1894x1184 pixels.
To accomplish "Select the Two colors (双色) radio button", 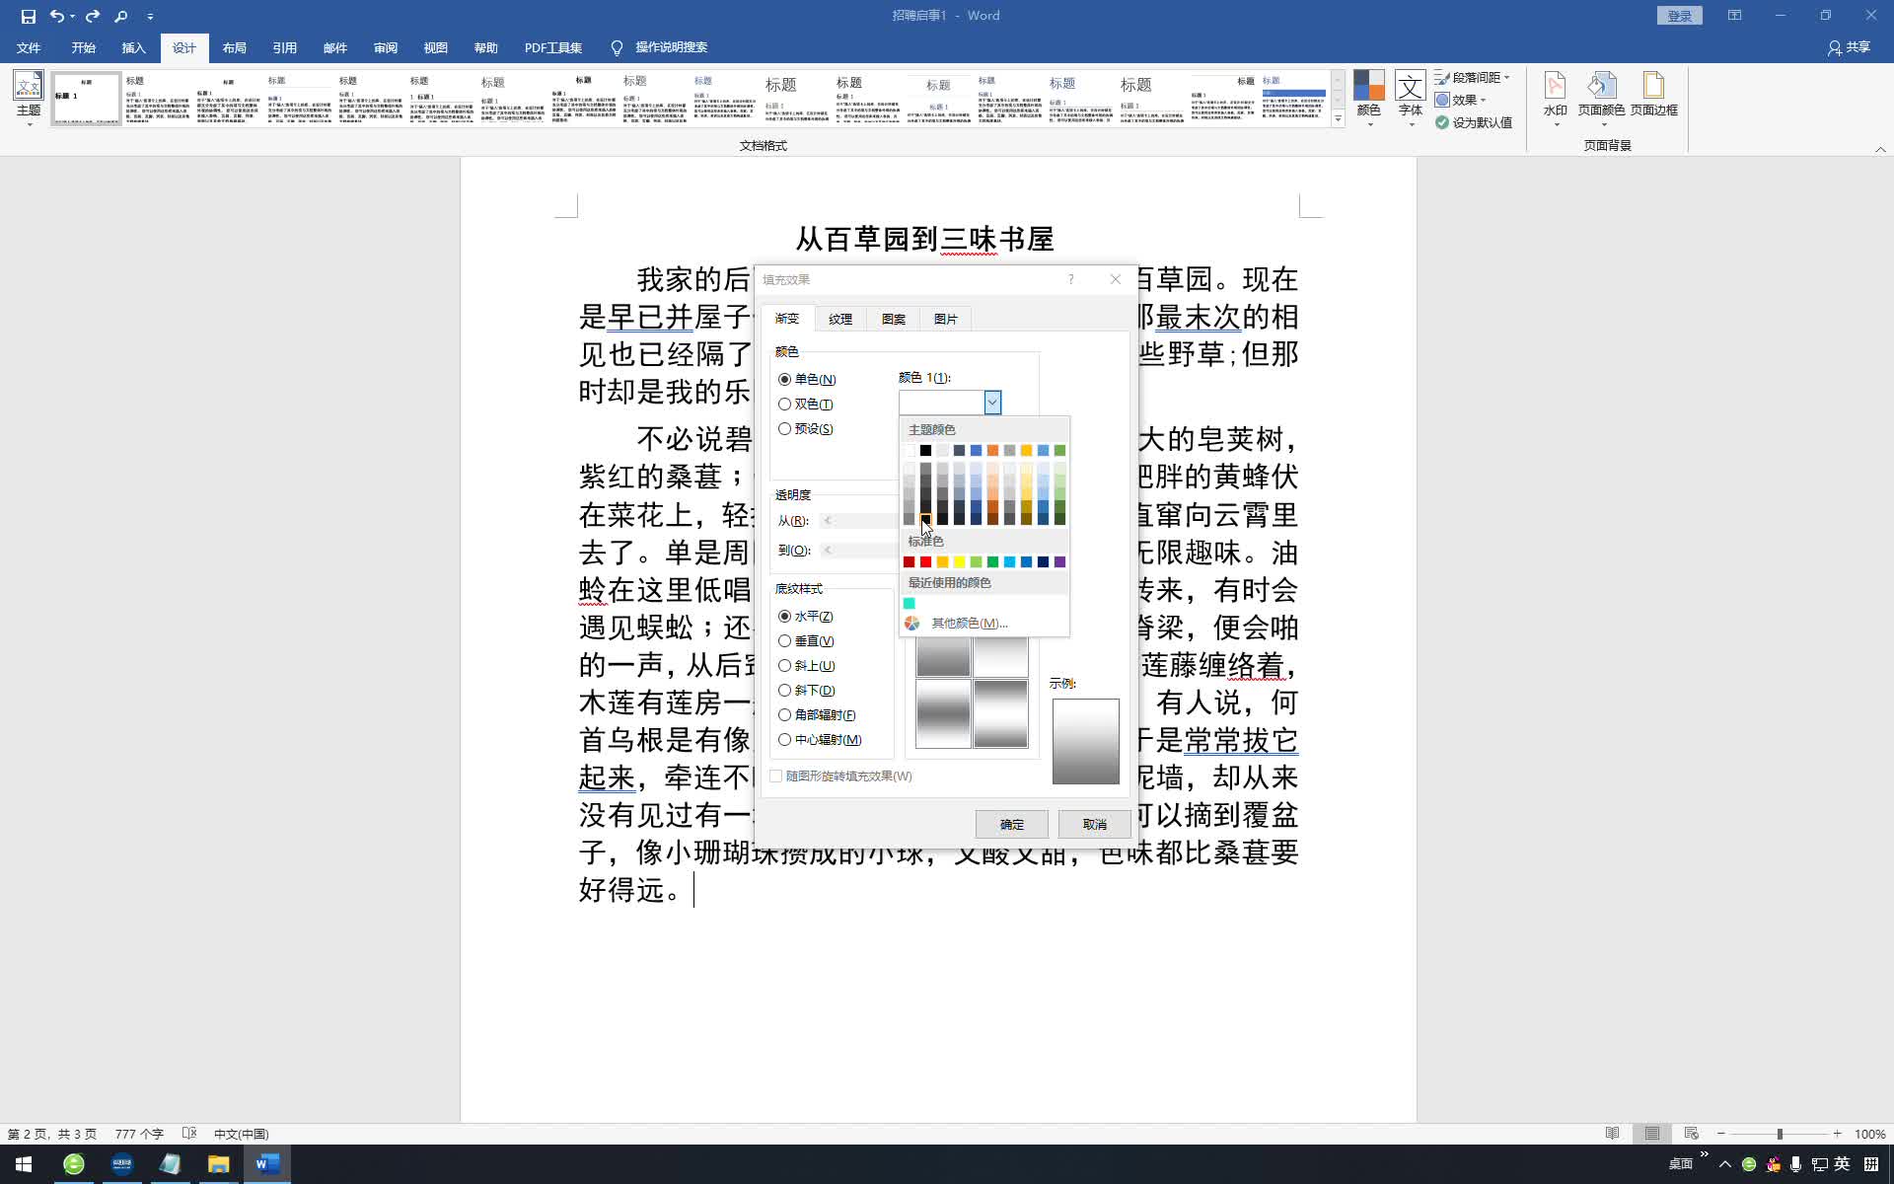I will pyautogui.click(x=785, y=404).
